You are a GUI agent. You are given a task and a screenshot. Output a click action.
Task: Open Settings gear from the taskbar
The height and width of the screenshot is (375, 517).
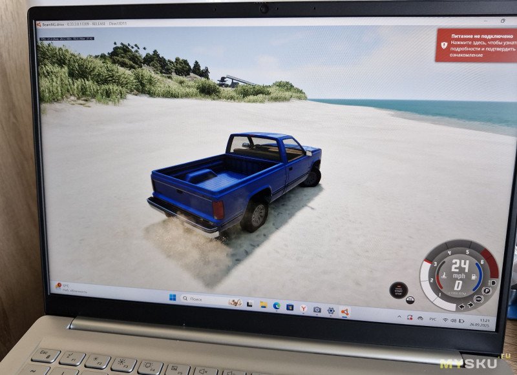point(331,310)
